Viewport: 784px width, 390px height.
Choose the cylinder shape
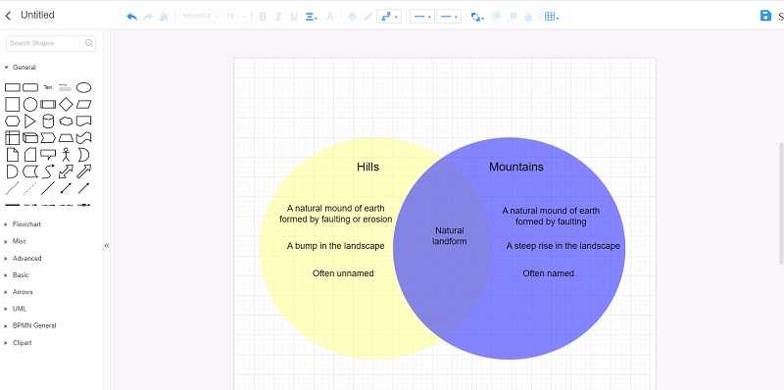point(48,121)
